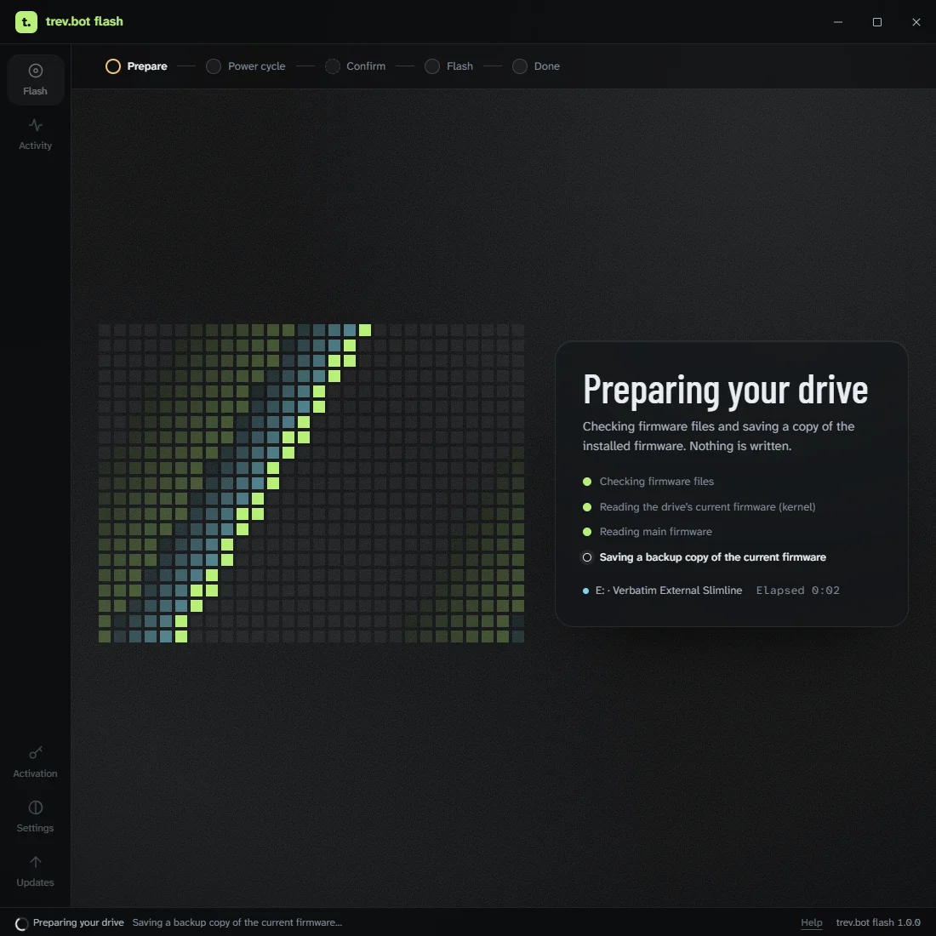The image size is (936, 936).
Task: Click the 'Preparing your drive' status bar text
Action: pyautogui.click(x=78, y=922)
